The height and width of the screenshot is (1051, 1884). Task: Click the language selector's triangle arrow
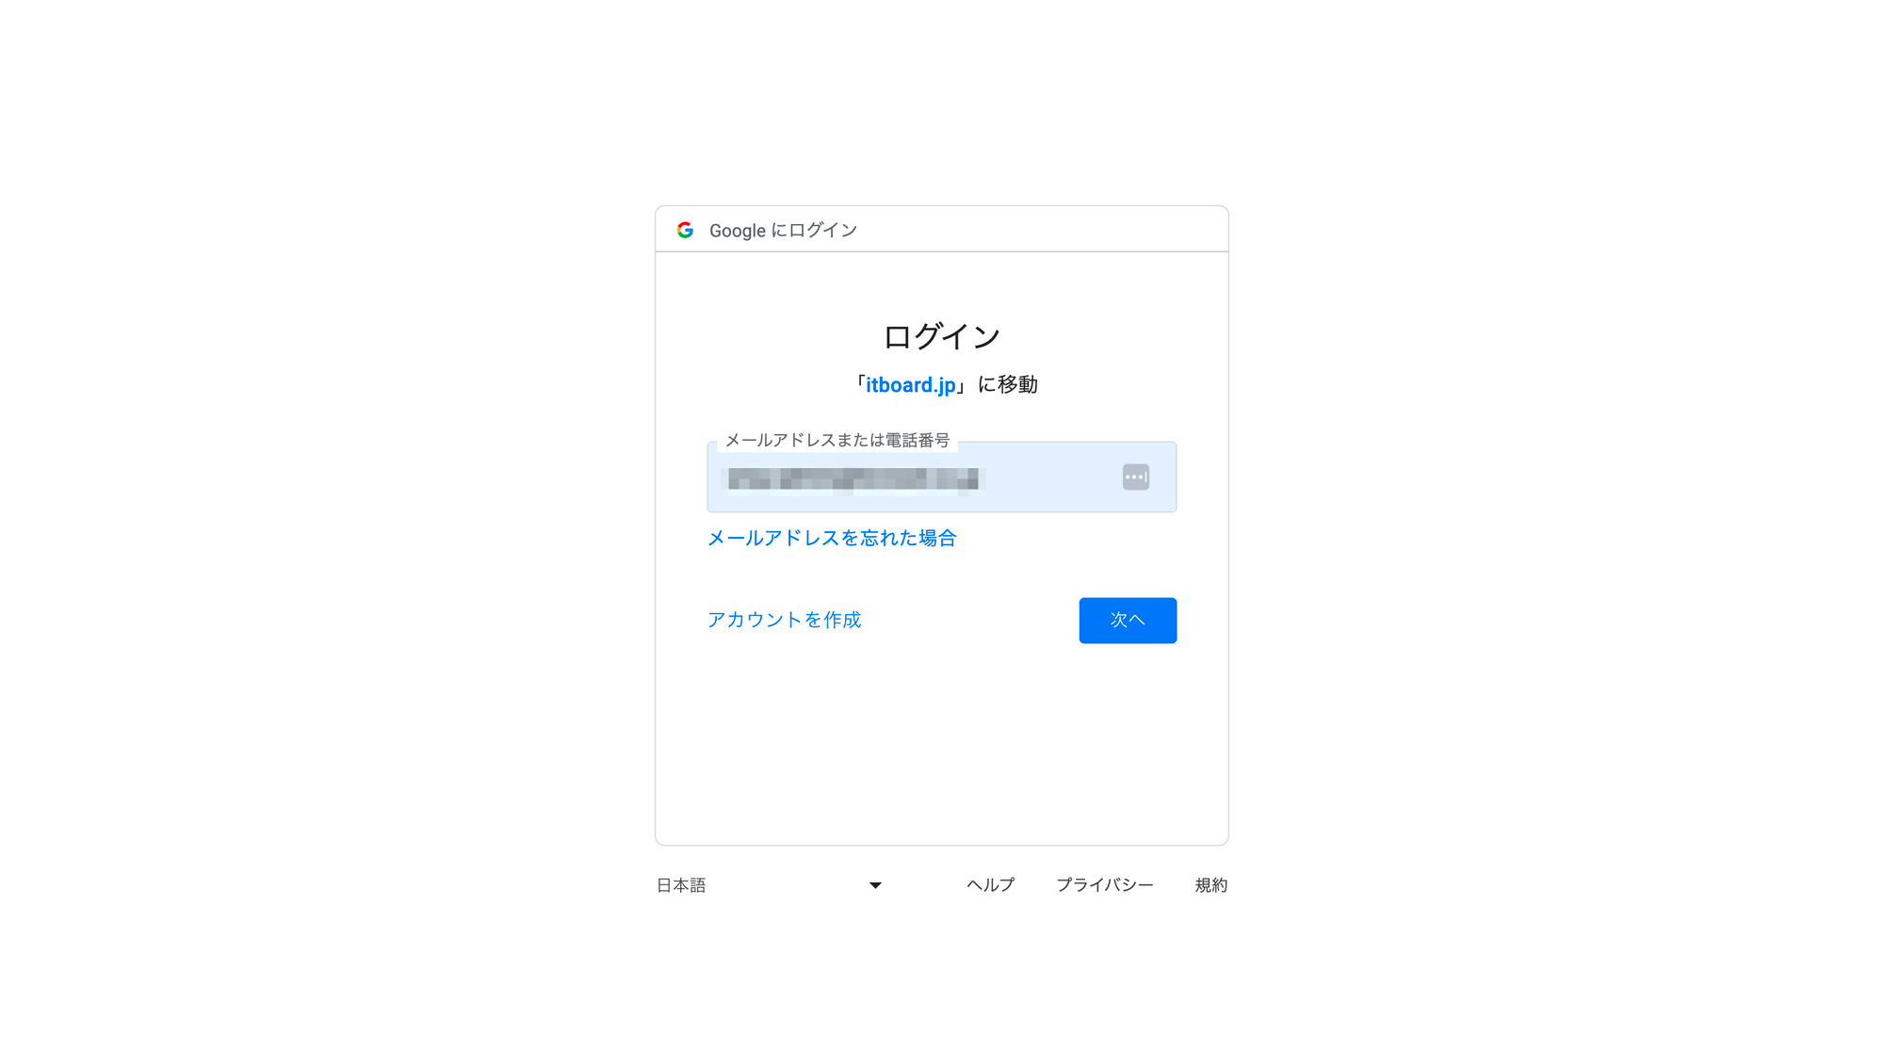coord(875,885)
